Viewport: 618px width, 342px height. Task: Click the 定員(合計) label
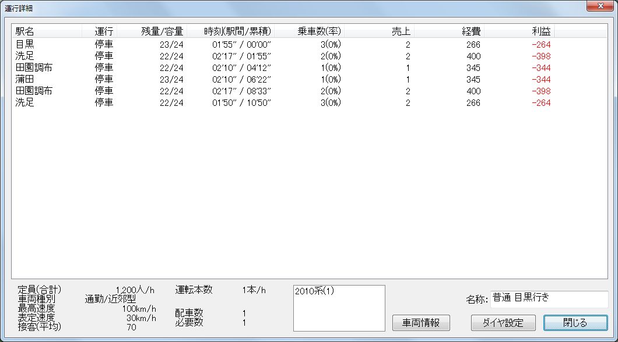[x=40, y=290]
